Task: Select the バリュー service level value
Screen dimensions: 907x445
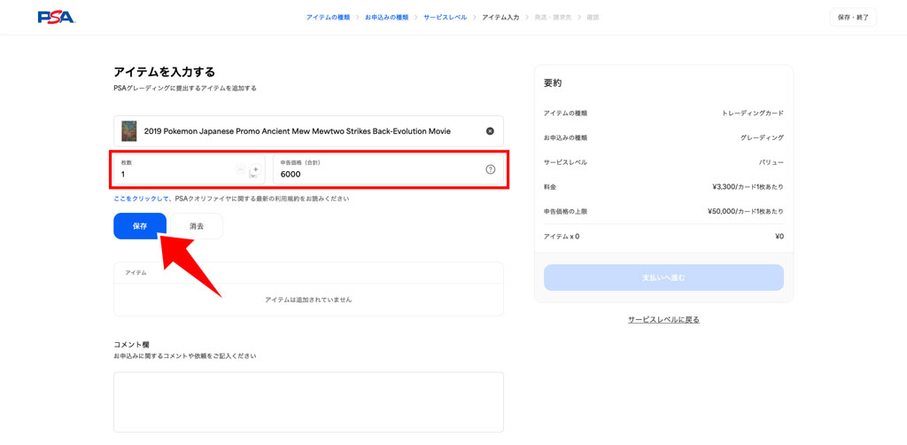Action: coord(771,162)
